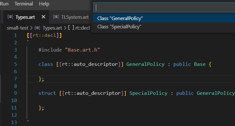
Task: Close the Types.art tab
Action: click(43, 17)
